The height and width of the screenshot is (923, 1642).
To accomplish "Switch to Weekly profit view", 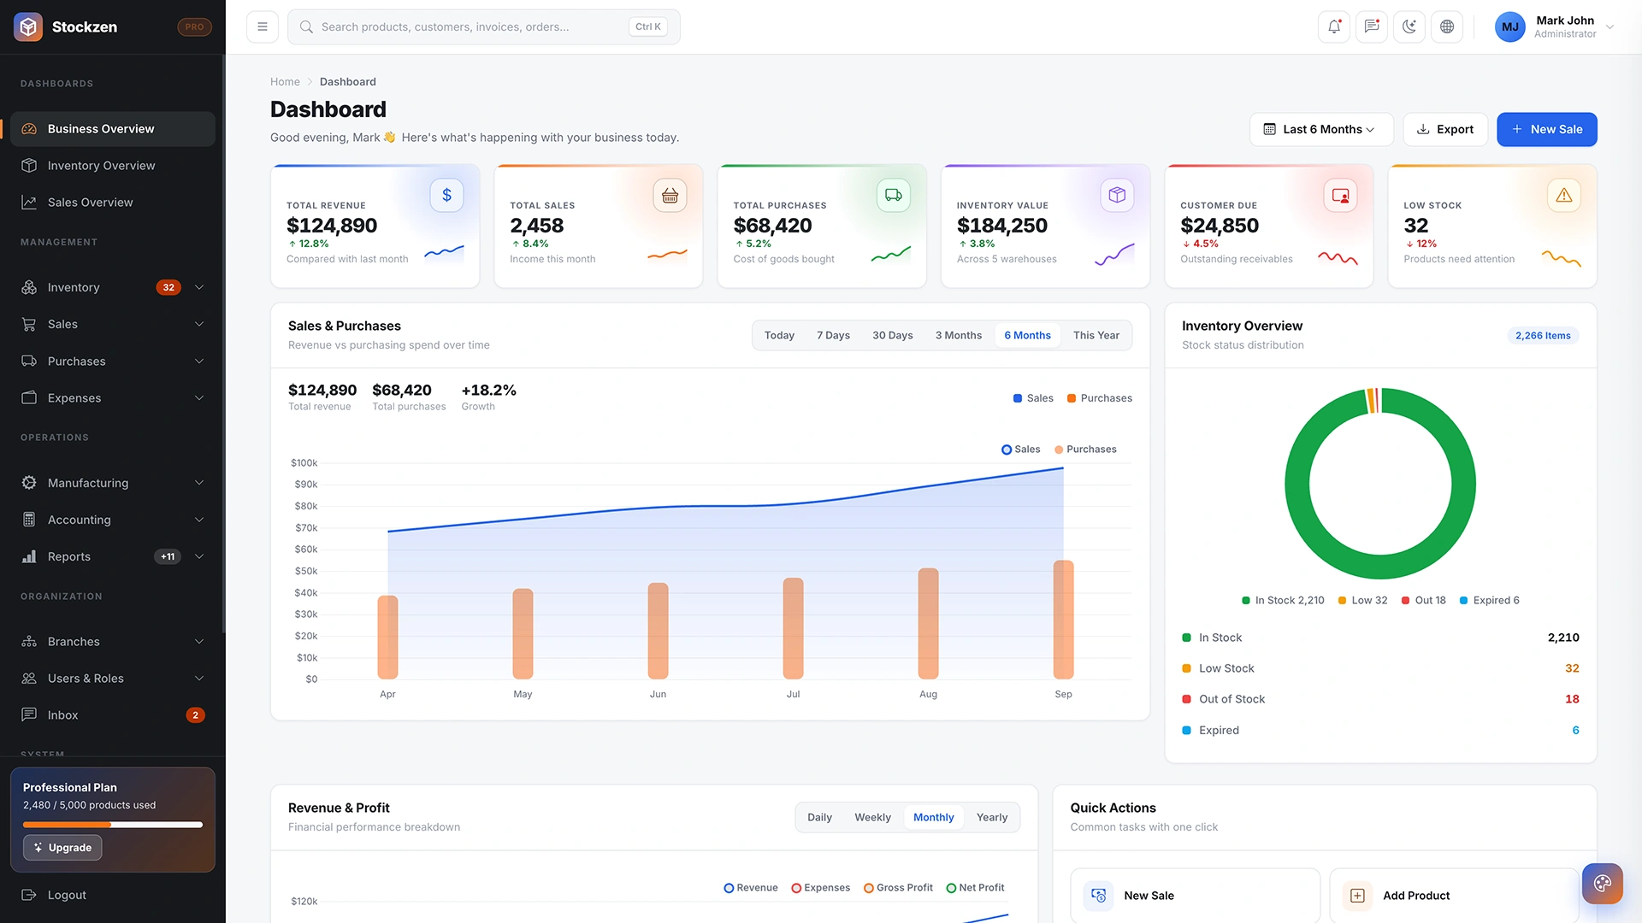I will click(x=872, y=817).
